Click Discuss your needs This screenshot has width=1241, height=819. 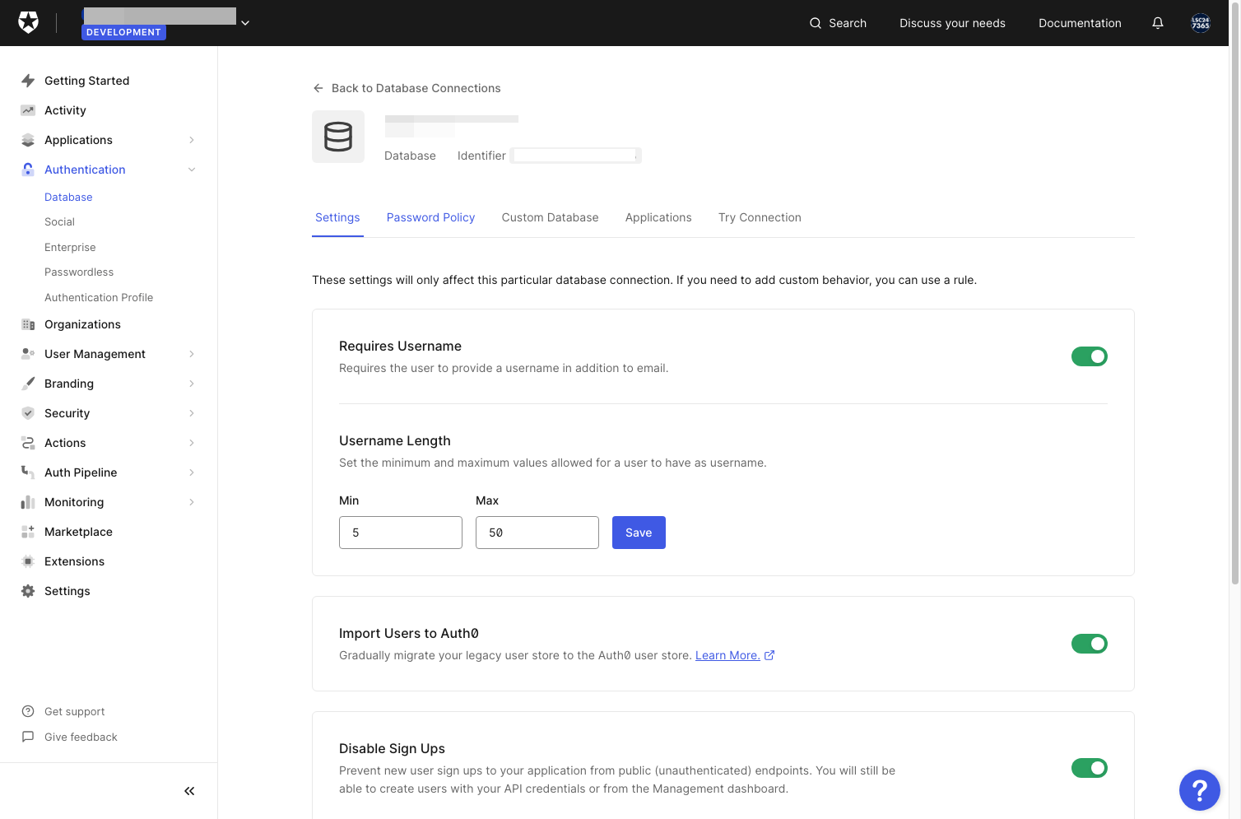coord(952,23)
